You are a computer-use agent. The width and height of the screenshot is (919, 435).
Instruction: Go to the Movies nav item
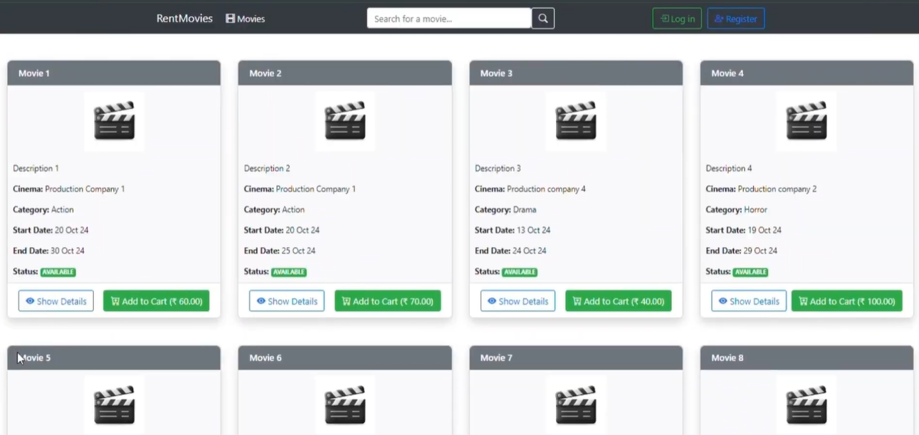coord(245,19)
